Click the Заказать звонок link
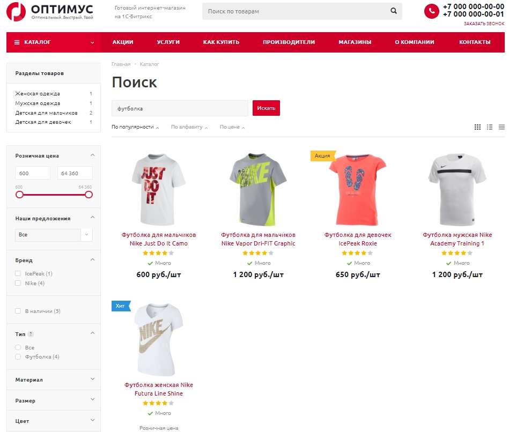This screenshot has height=432, width=509. 484,24
